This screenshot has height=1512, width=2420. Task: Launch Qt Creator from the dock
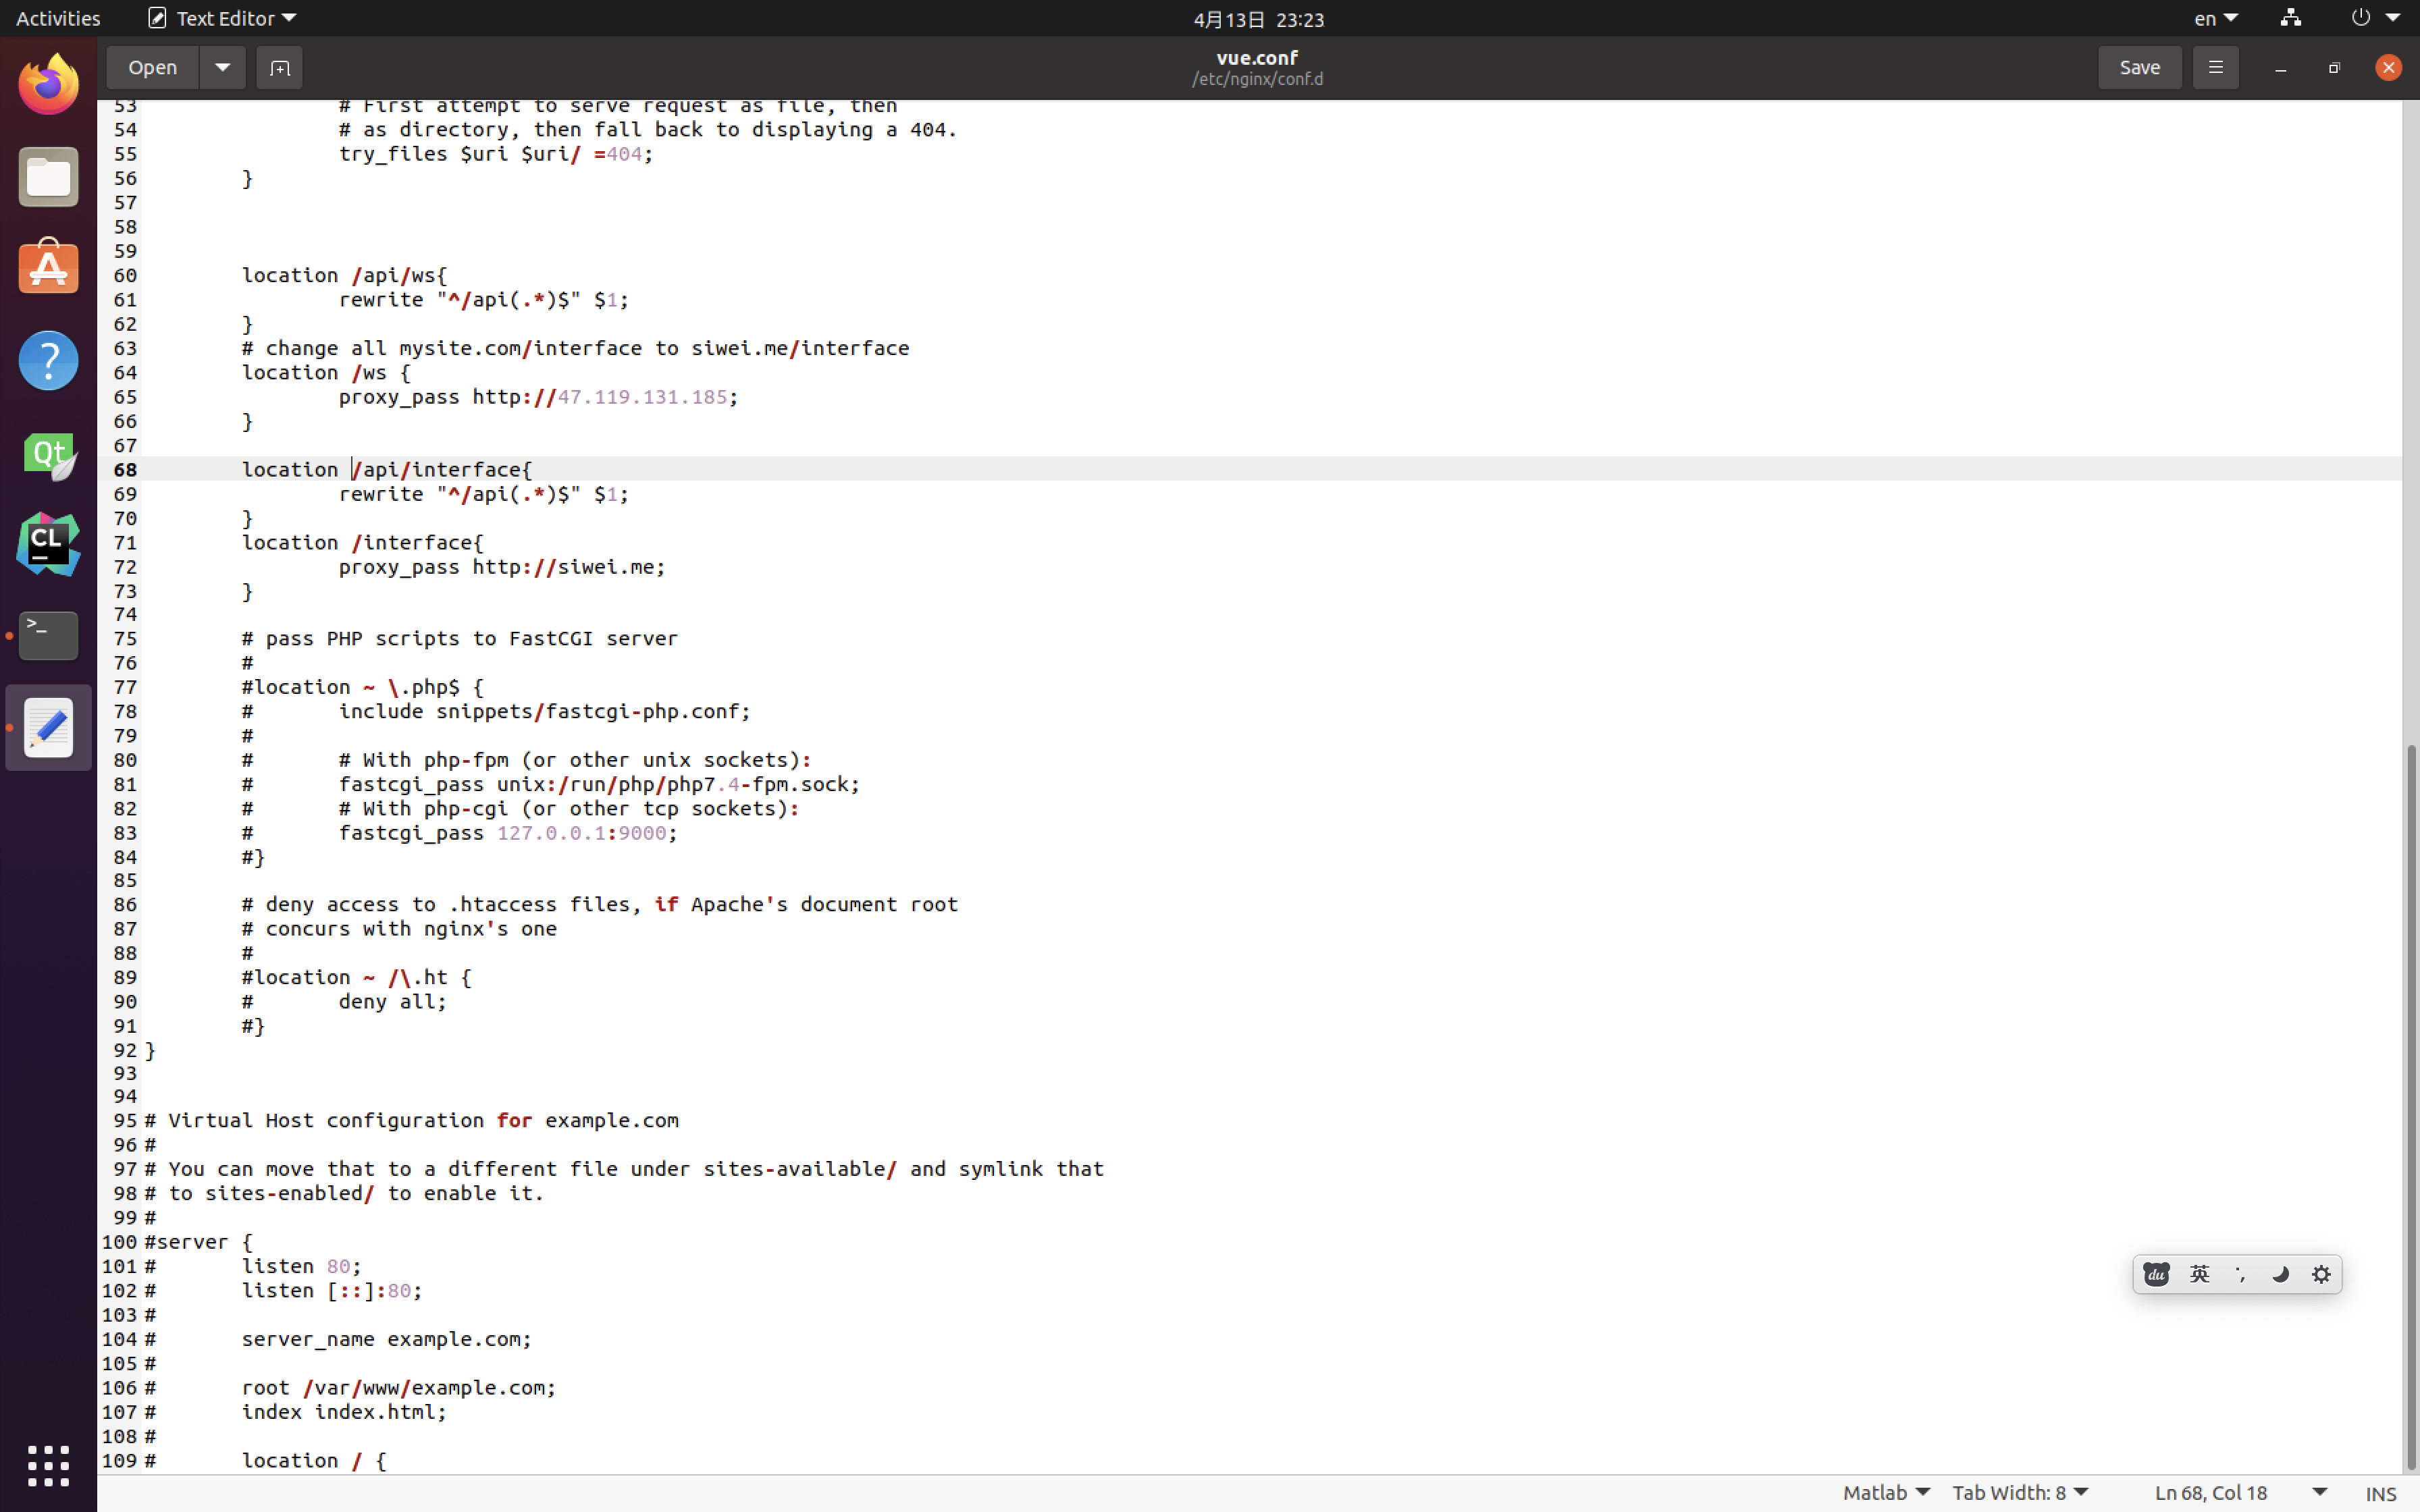pos(48,455)
